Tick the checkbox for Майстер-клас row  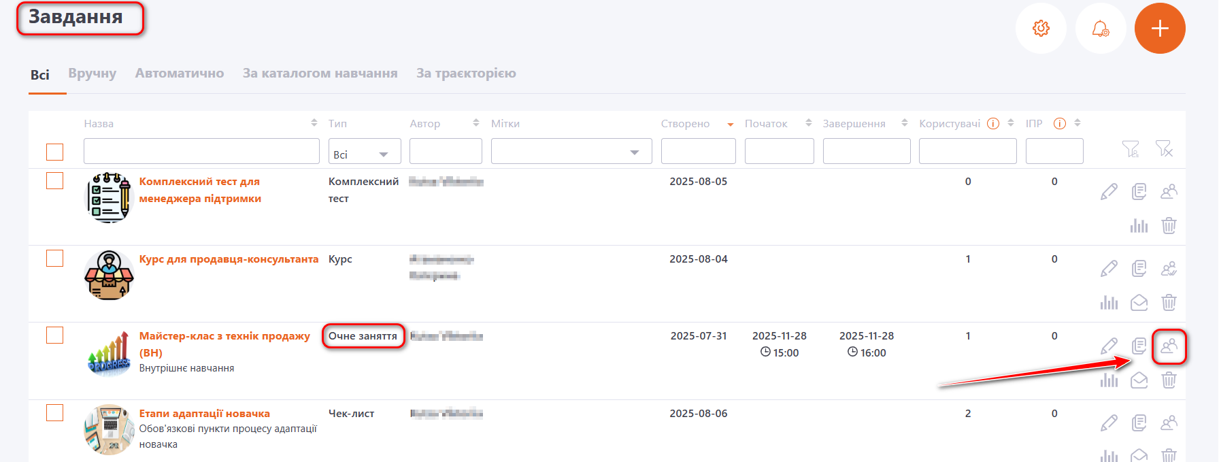[54, 335]
